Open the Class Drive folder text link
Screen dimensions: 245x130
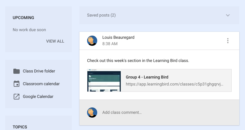point(39,71)
